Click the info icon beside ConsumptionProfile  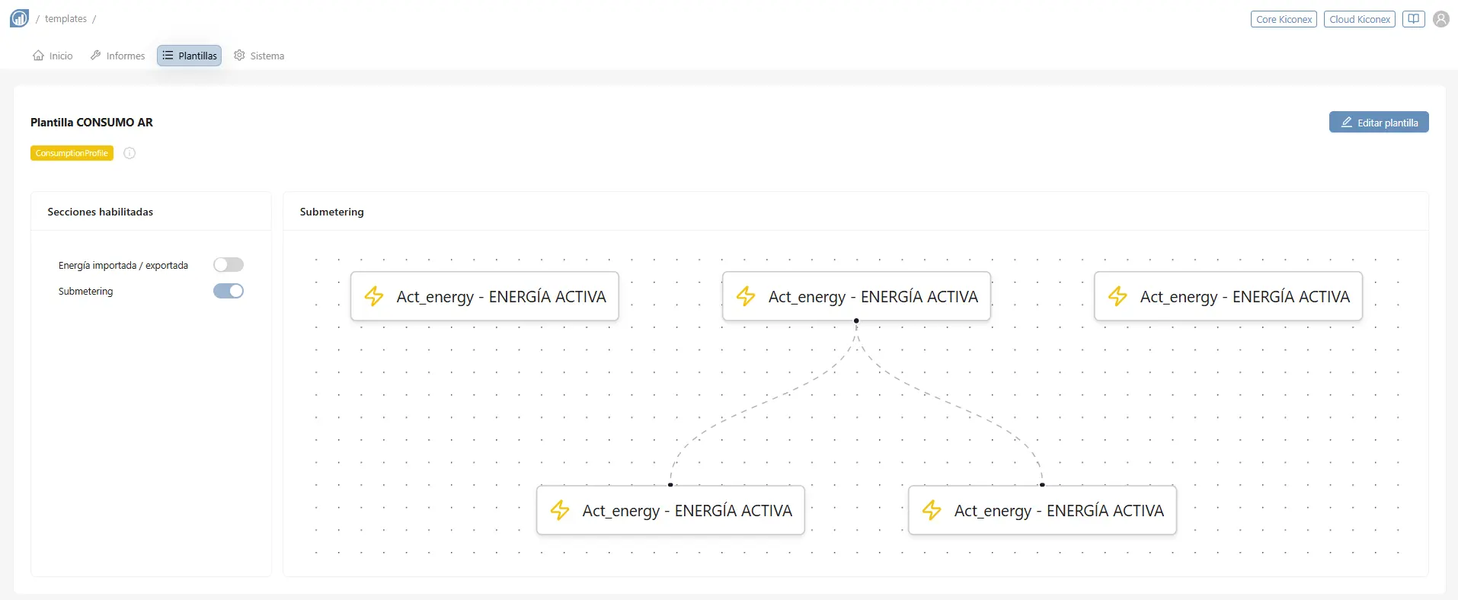click(129, 153)
